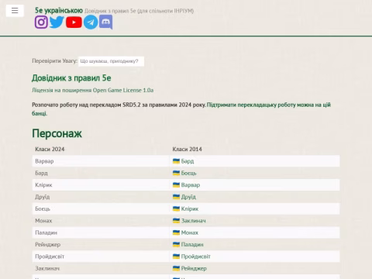Screen dimensions: 372x279
Task: Open the Instagram page
Action: point(41,22)
